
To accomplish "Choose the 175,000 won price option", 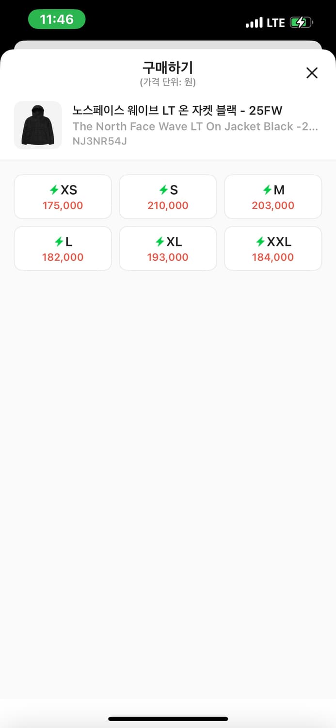I will pyautogui.click(x=63, y=205).
